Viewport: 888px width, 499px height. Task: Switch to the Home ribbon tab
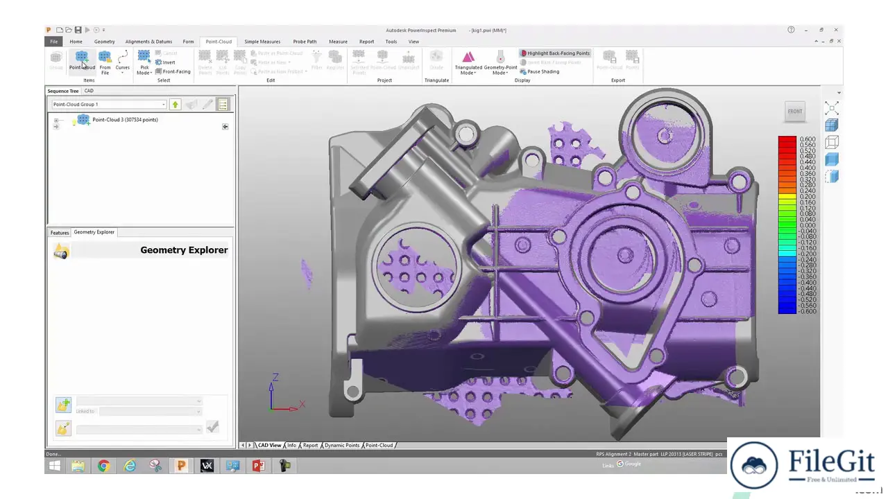[76, 42]
